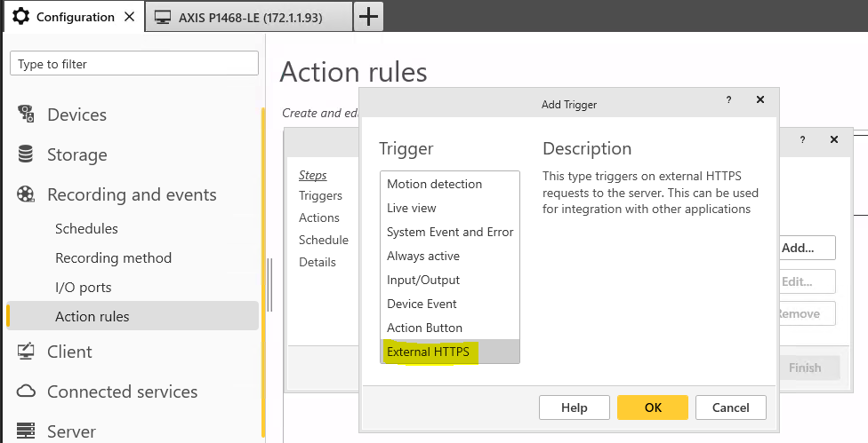Click Schedule step in wizard

tap(324, 240)
